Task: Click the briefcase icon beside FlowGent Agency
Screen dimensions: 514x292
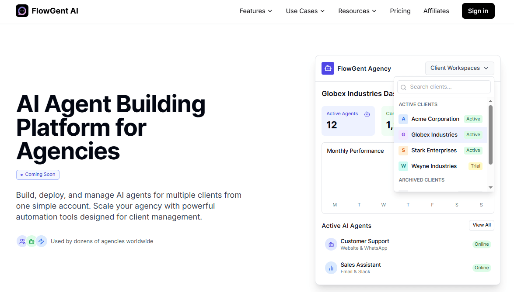Action: (x=328, y=68)
